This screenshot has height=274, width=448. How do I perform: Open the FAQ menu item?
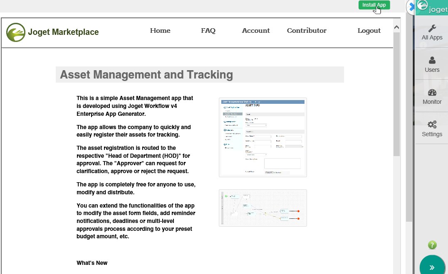208,30
